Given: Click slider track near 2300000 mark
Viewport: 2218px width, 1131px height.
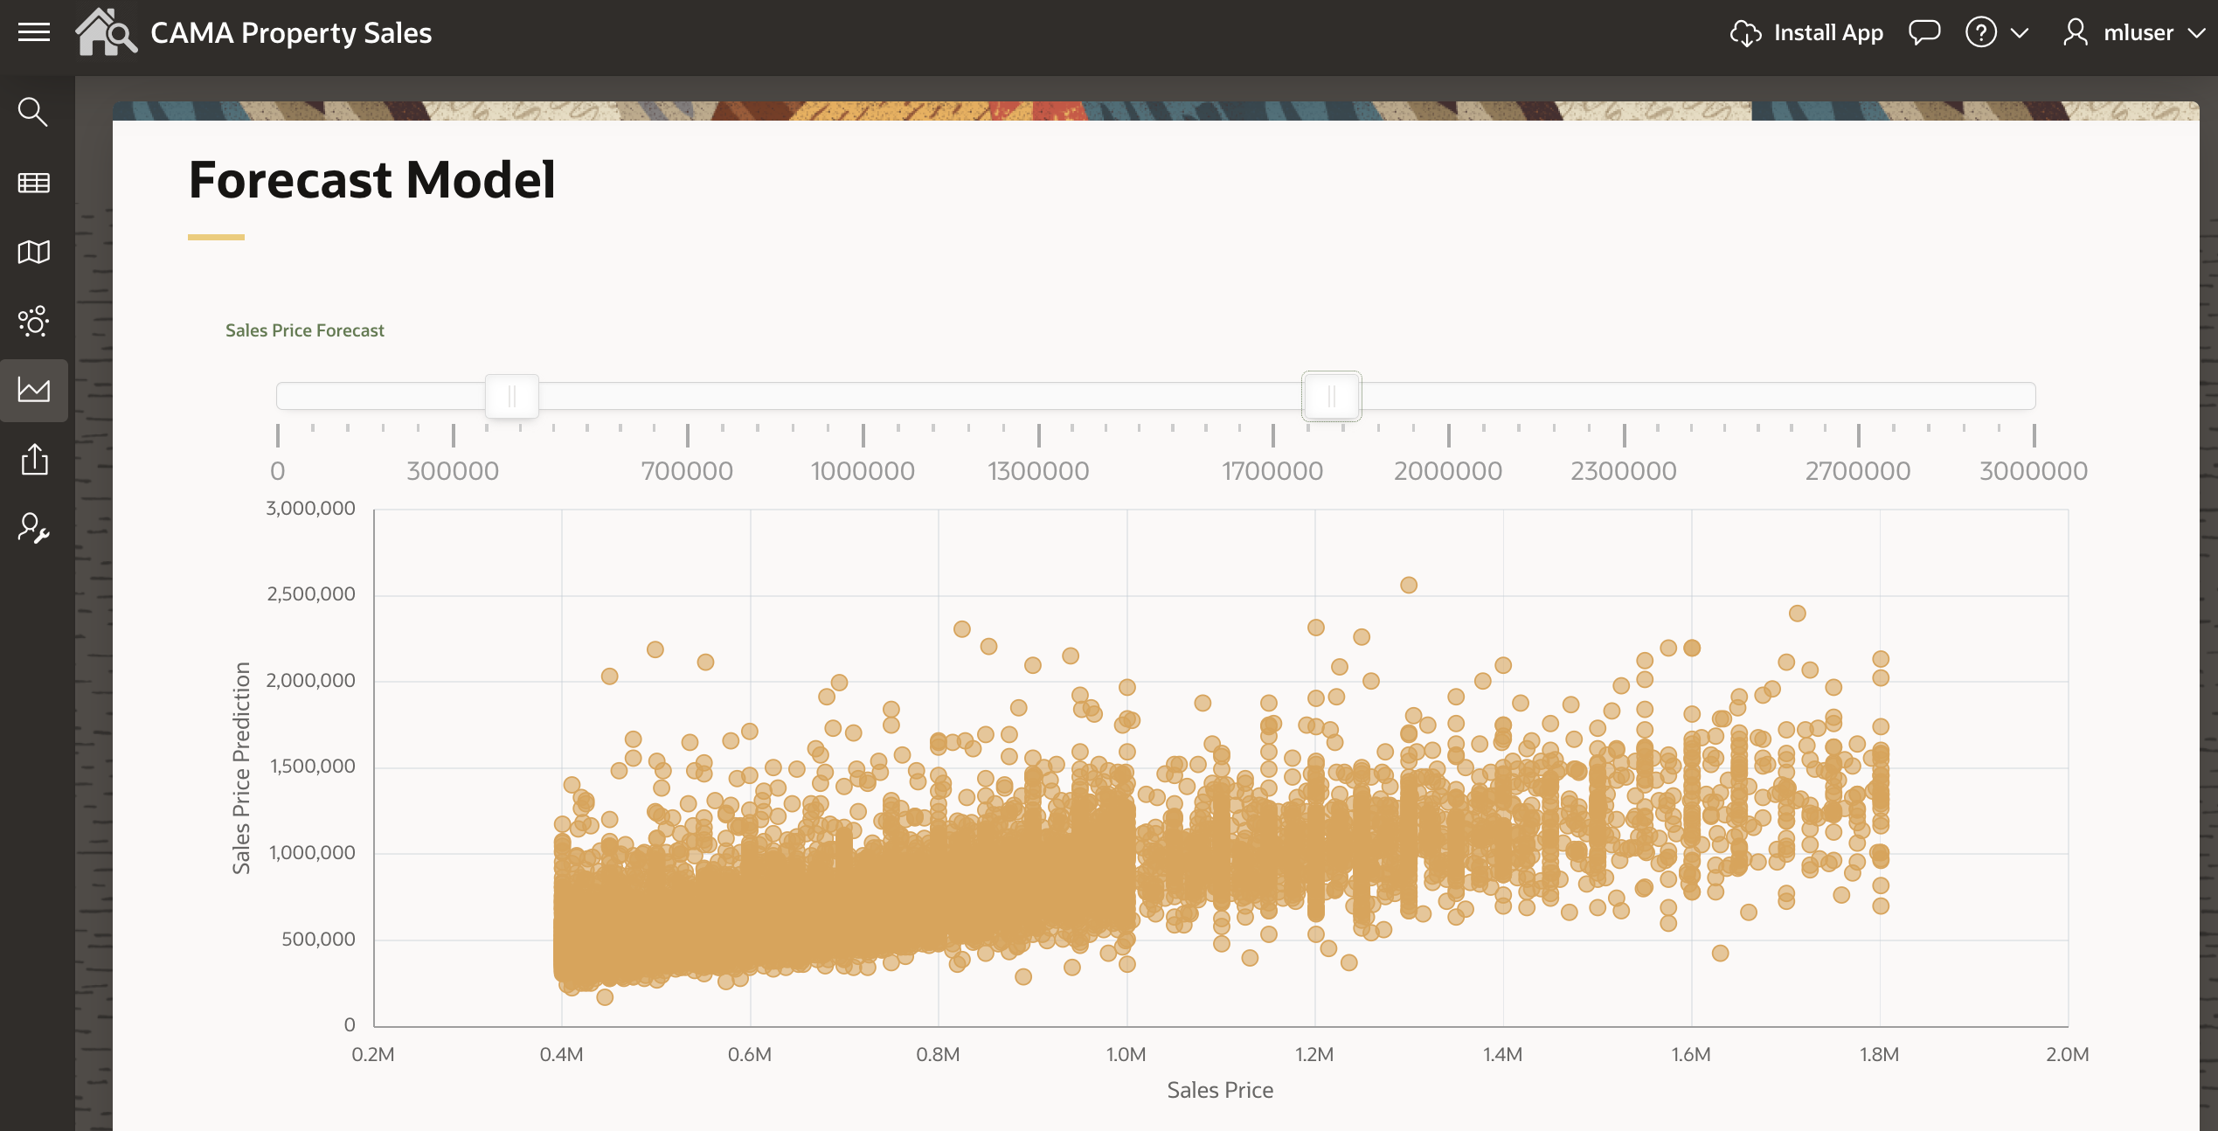Looking at the screenshot, I should point(1624,396).
